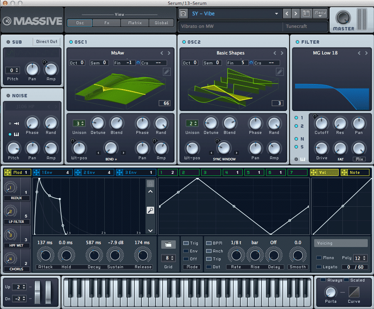The height and width of the screenshot is (309, 374).
Task: Enable the Mono checkbox
Action: pos(319,258)
